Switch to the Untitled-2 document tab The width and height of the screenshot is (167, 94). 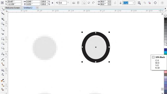point(28,8)
